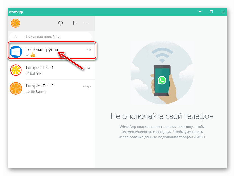Start a new chat via the plus icon

click(x=73, y=23)
